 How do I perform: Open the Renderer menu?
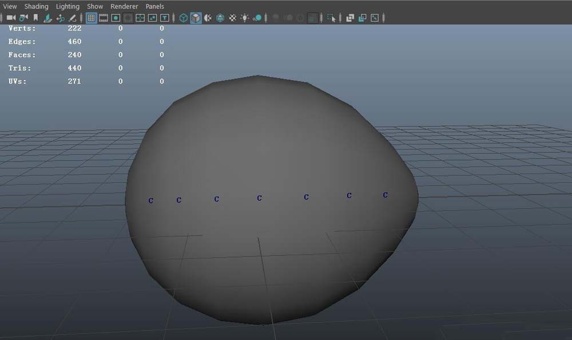tap(124, 6)
